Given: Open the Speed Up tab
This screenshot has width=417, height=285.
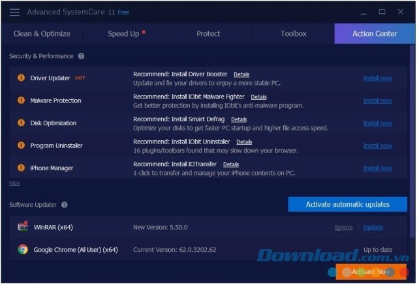Looking at the screenshot, I should coord(123,33).
